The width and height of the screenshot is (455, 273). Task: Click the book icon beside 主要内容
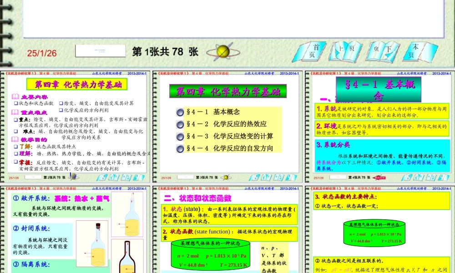[16, 96]
